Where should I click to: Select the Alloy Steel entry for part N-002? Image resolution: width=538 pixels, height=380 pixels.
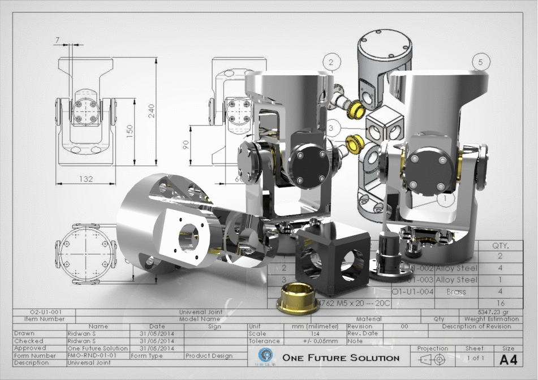[455, 267]
